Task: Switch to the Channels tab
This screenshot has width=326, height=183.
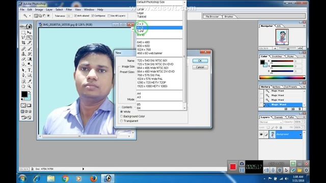Action: point(278,117)
